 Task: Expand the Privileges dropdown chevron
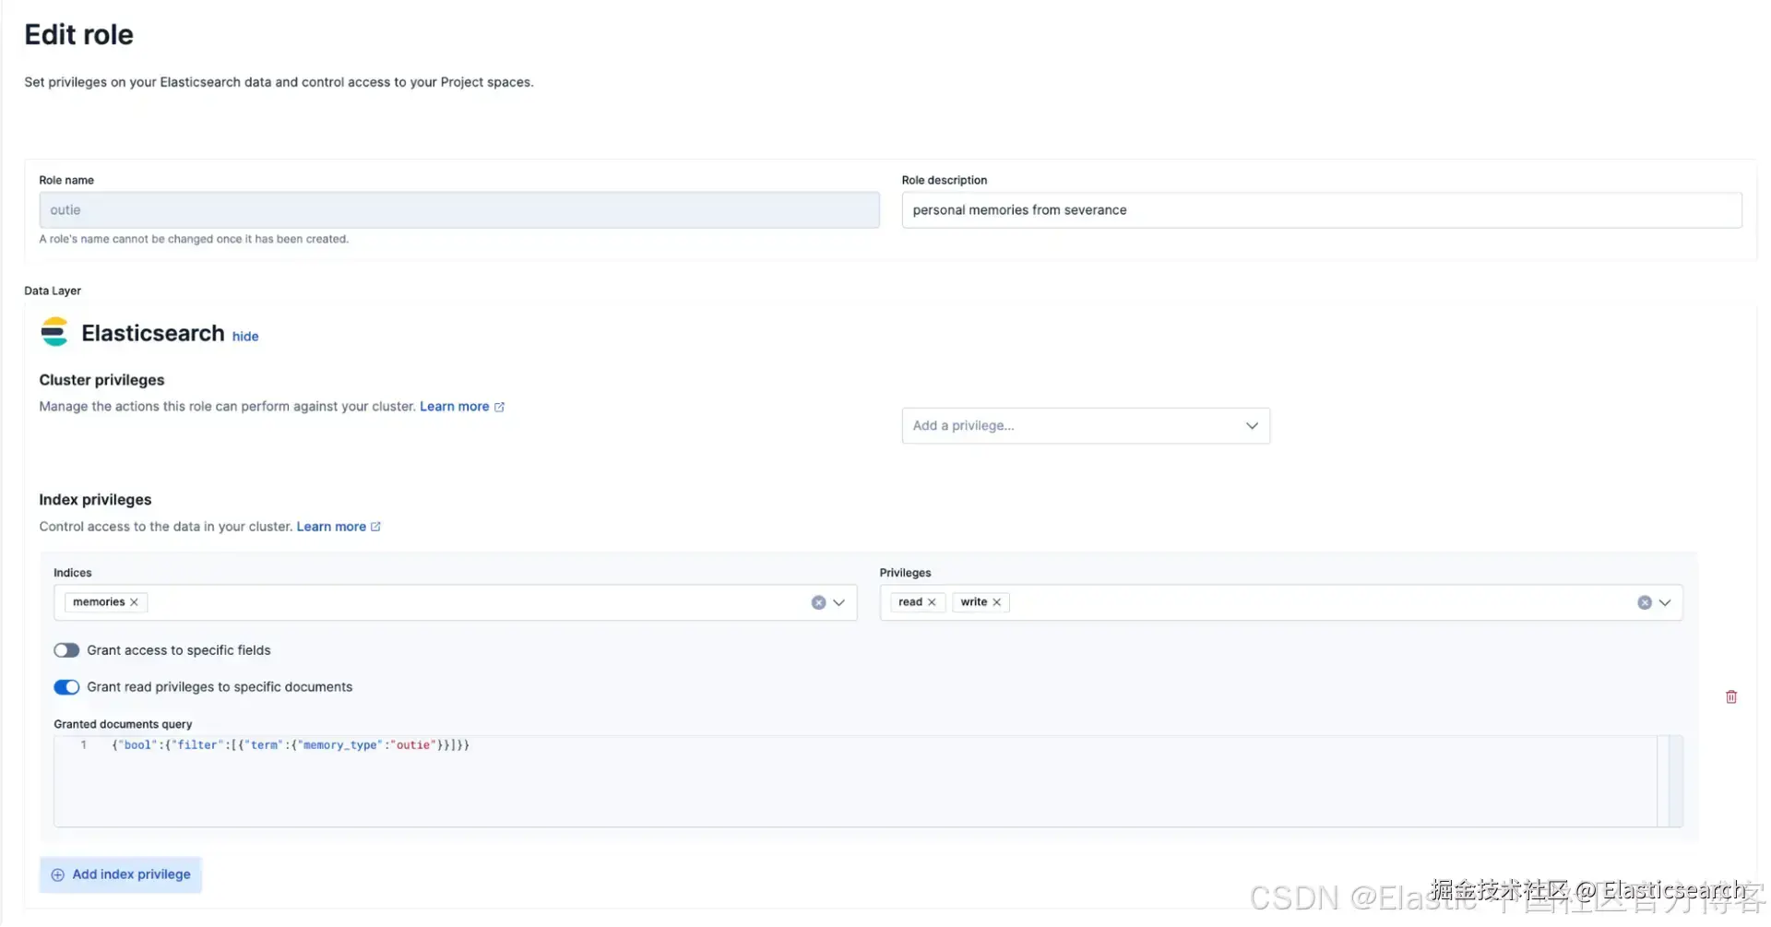[x=1665, y=602]
